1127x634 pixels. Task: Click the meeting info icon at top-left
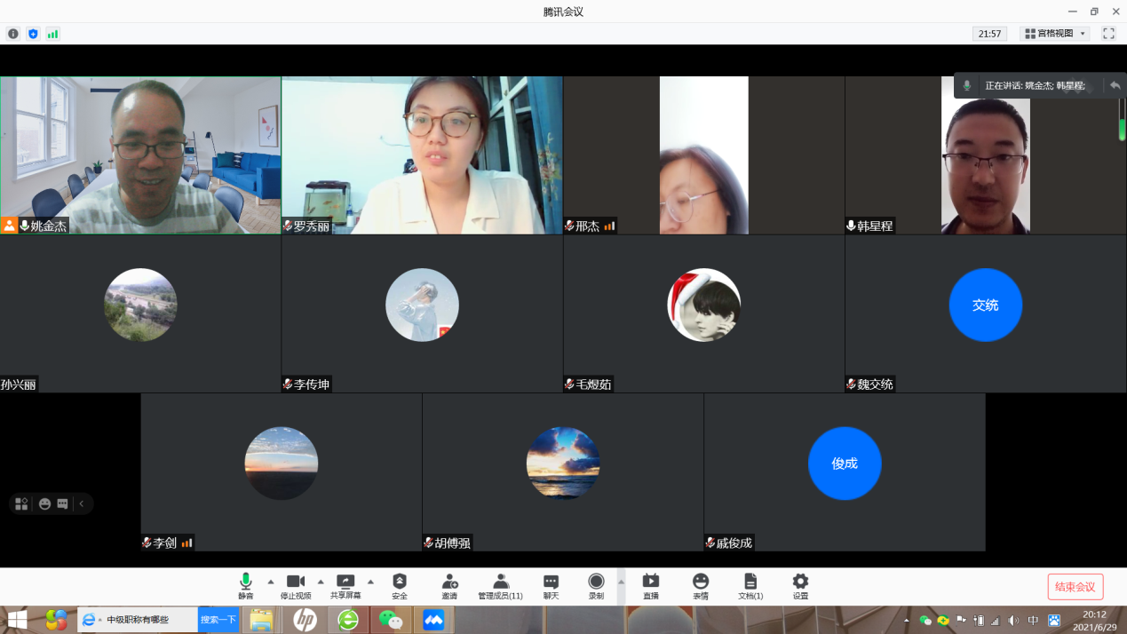[x=13, y=34]
